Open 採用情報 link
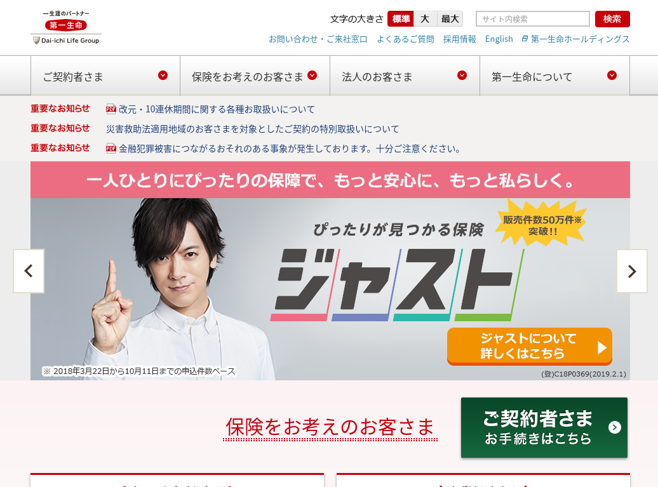 coord(459,39)
